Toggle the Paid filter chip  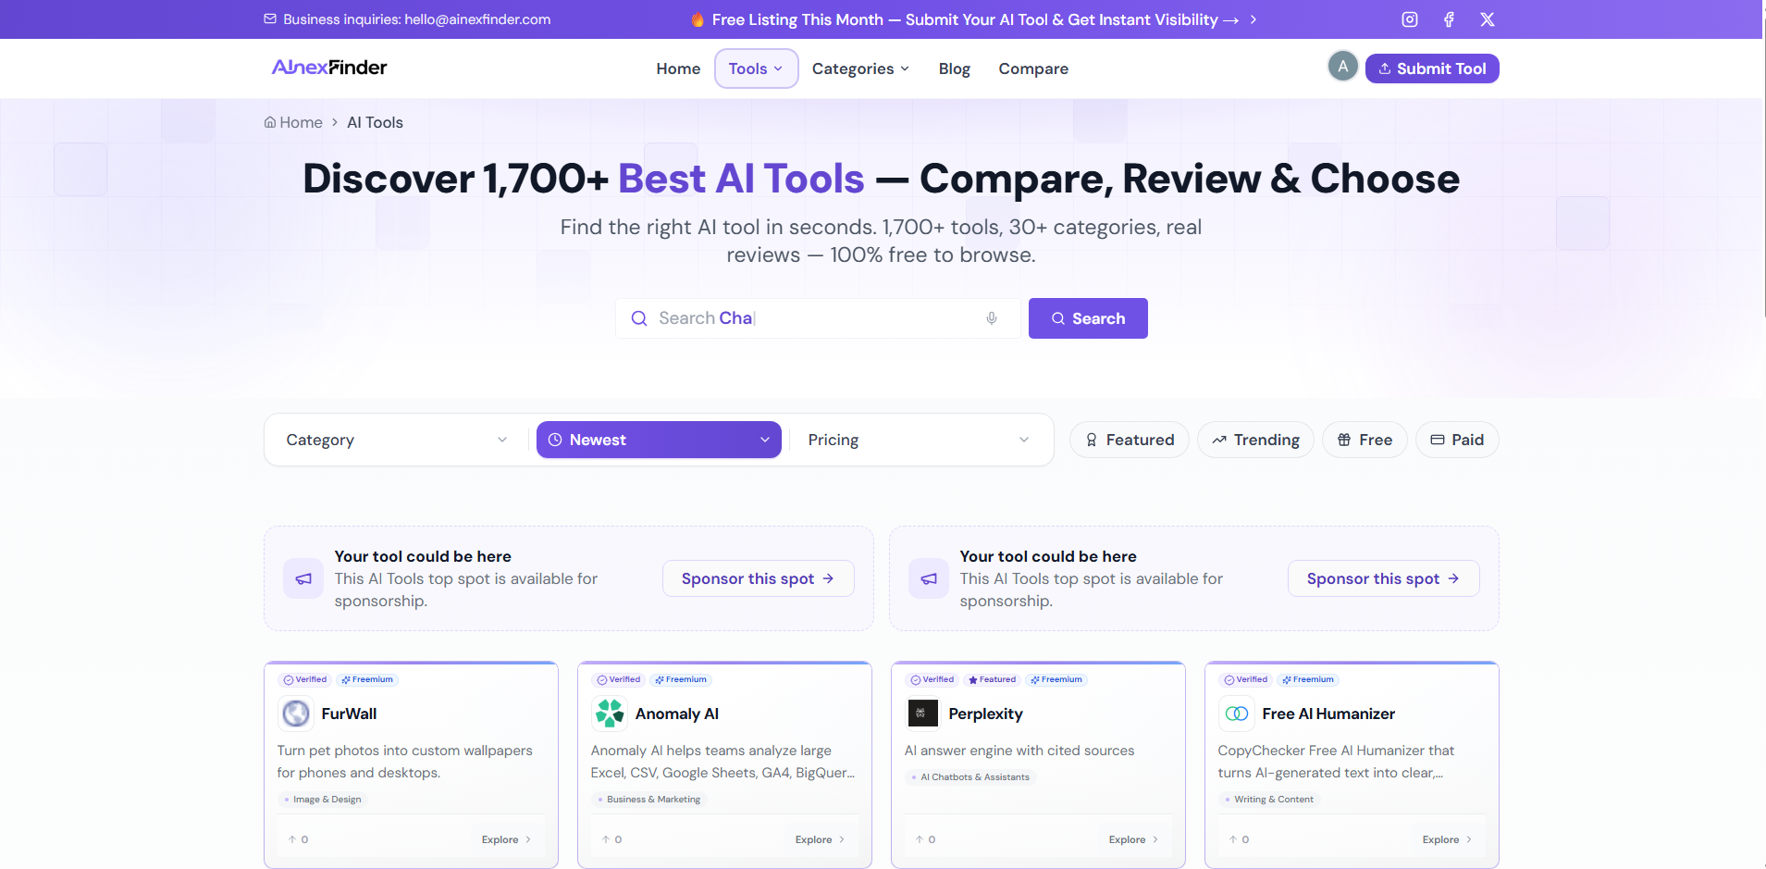click(1457, 440)
